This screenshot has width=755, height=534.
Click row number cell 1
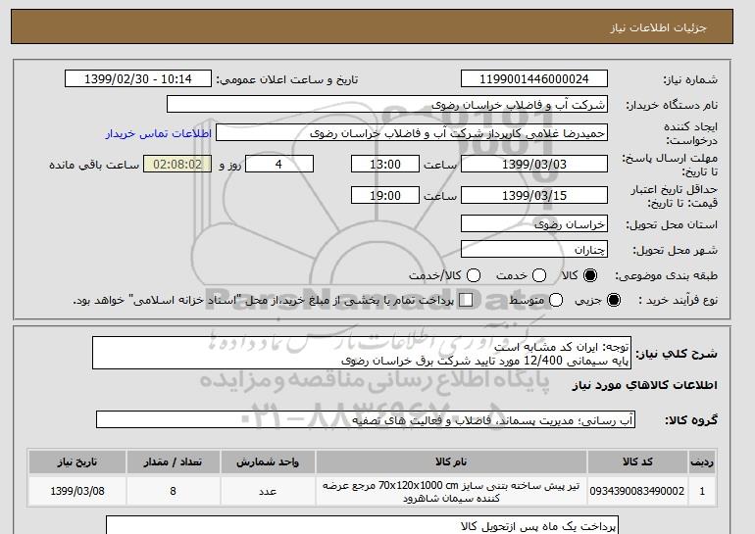click(x=702, y=491)
